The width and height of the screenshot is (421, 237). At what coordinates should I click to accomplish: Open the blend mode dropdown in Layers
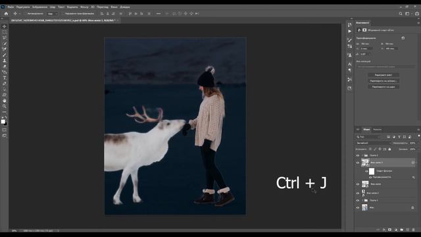374,143
